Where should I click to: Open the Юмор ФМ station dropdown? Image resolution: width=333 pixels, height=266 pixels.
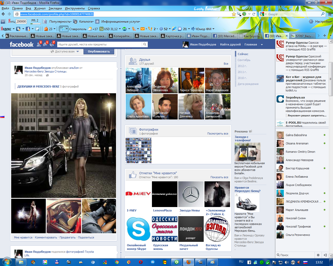coord(213,29)
